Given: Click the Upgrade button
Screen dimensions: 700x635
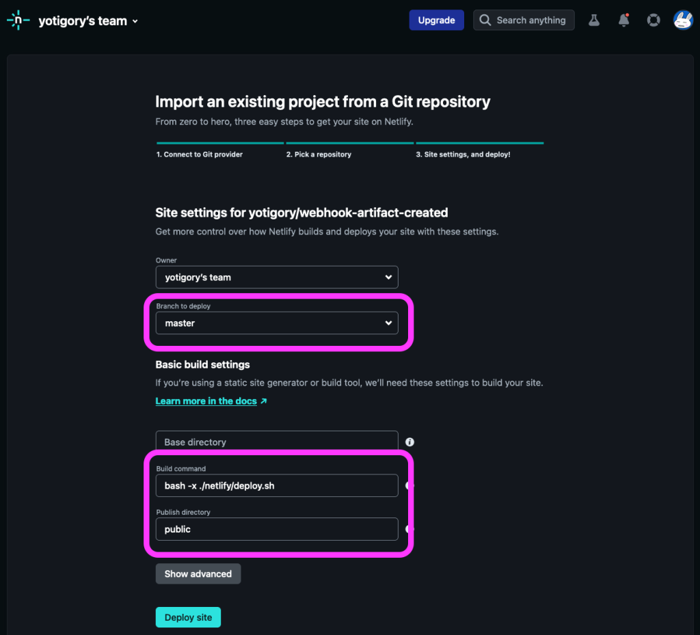Looking at the screenshot, I should tap(436, 20).
